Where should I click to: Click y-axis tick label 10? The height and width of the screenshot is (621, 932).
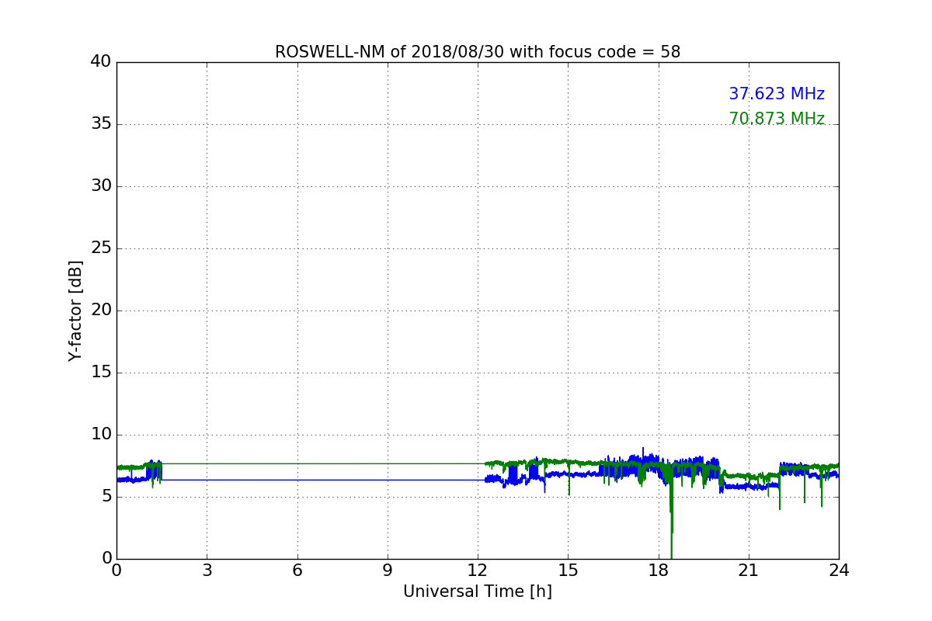click(x=101, y=435)
